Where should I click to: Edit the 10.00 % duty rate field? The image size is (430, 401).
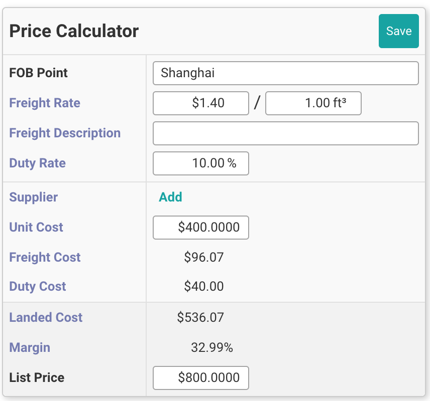pos(201,163)
